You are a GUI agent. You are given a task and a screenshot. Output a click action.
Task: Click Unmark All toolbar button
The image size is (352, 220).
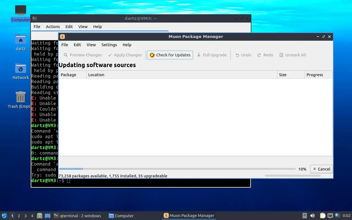pyautogui.click(x=293, y=55)
